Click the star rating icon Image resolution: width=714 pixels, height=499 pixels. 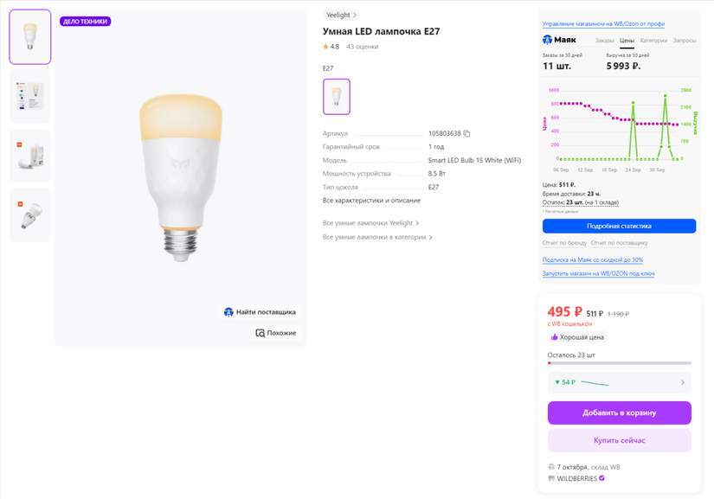point(325,47)
